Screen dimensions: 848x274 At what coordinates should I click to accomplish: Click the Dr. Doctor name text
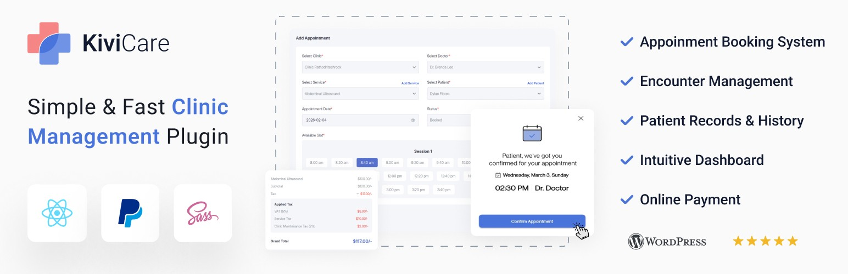point(552,188)
